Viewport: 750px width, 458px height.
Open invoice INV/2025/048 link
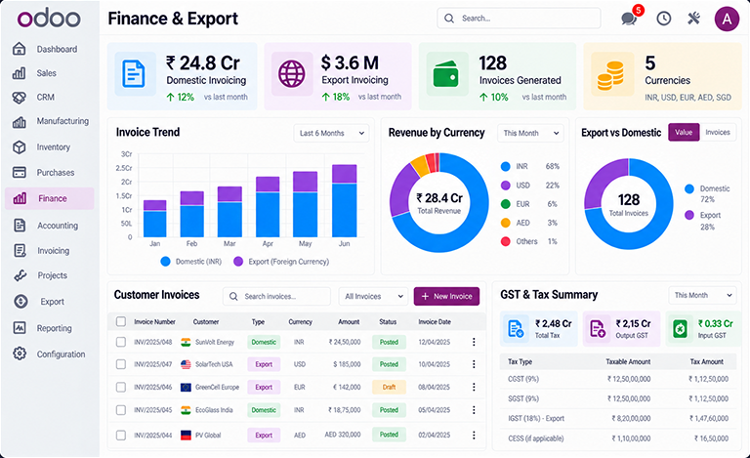pos(152,342)
